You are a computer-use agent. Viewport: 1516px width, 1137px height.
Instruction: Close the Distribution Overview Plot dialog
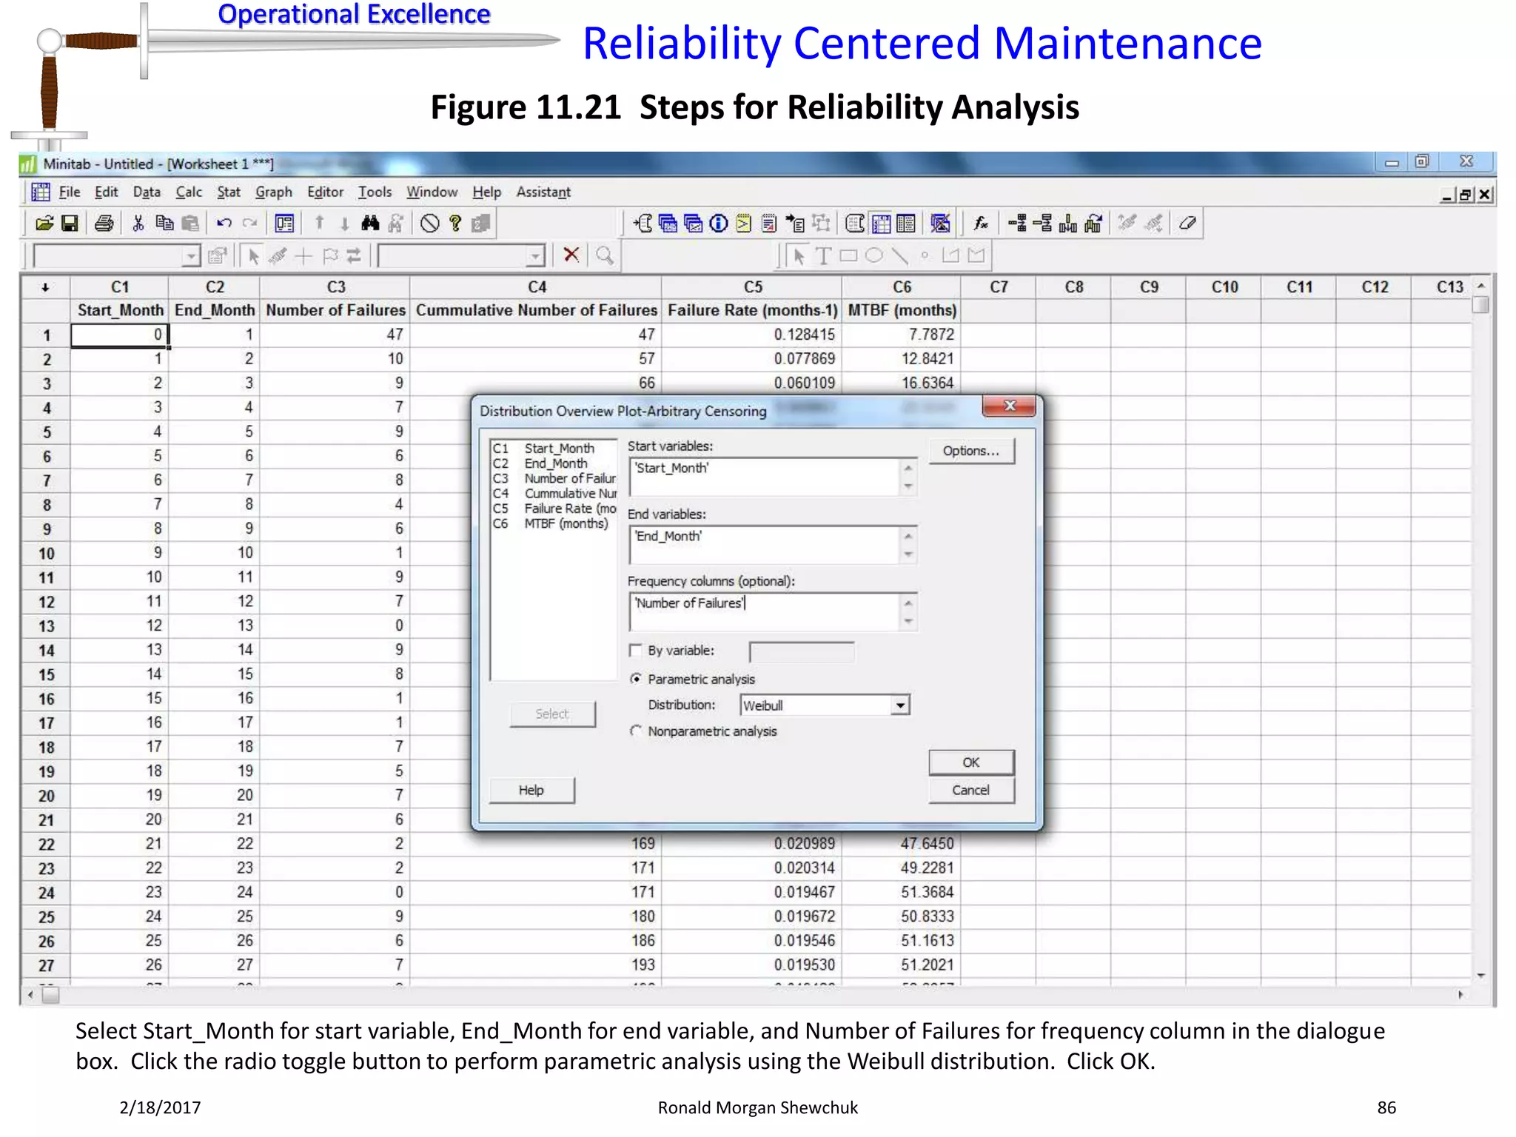point(1009,406)
